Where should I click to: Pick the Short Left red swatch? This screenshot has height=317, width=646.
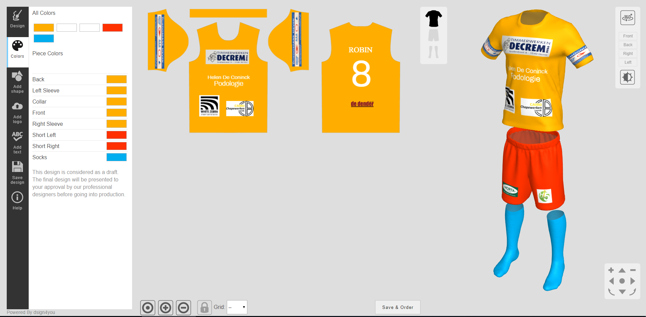pyautogui.click(x=117, y=135)
